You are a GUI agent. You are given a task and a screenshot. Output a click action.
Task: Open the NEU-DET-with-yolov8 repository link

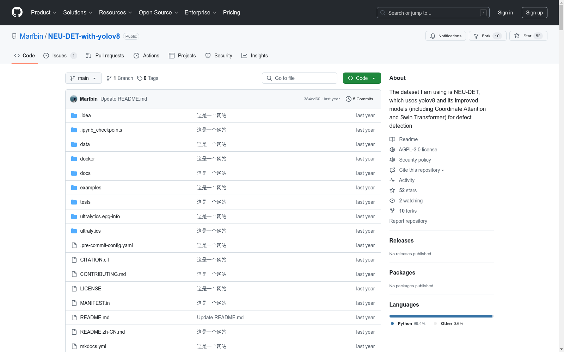click(x=84, y=36)
